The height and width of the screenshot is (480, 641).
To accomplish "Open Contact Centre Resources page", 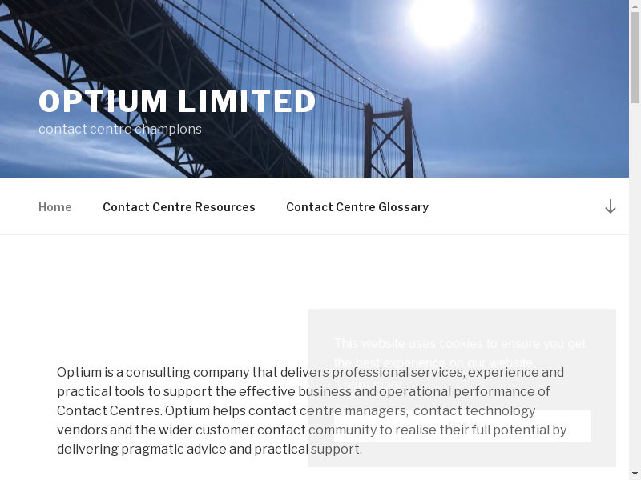I will pyautogui.click(x=179, y=207).
